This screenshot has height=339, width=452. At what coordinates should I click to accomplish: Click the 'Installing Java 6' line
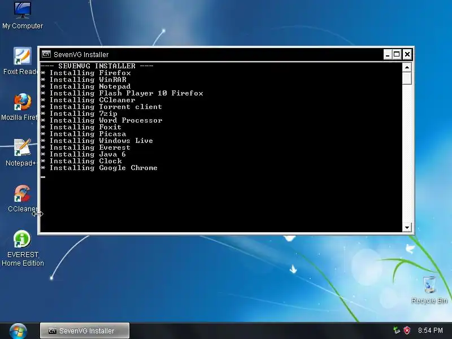tap(83, 154)
